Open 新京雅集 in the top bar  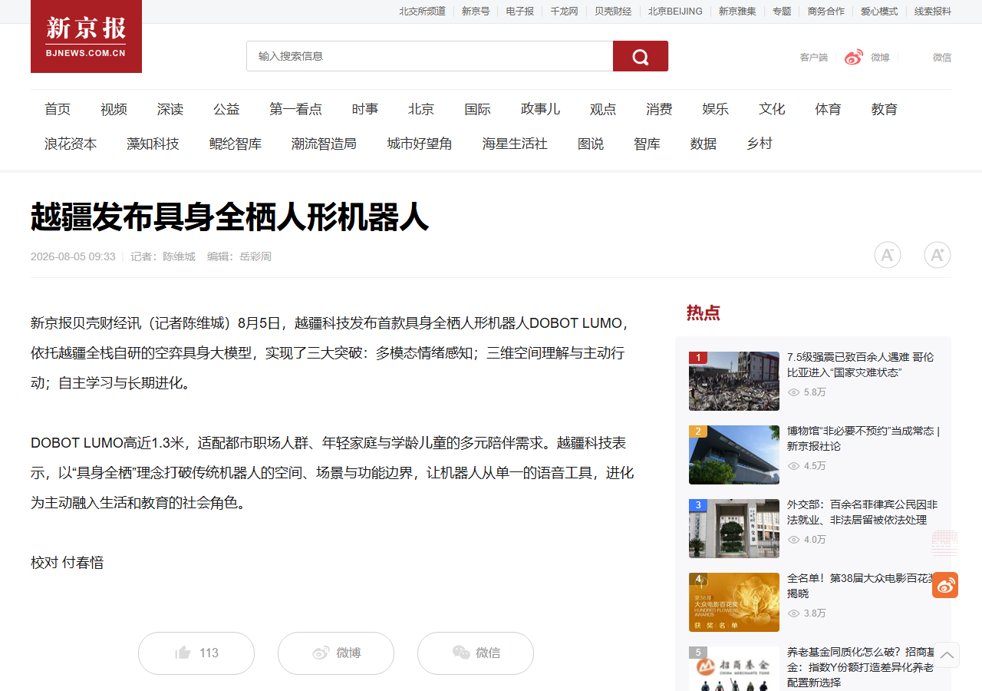tap(737, 12)
